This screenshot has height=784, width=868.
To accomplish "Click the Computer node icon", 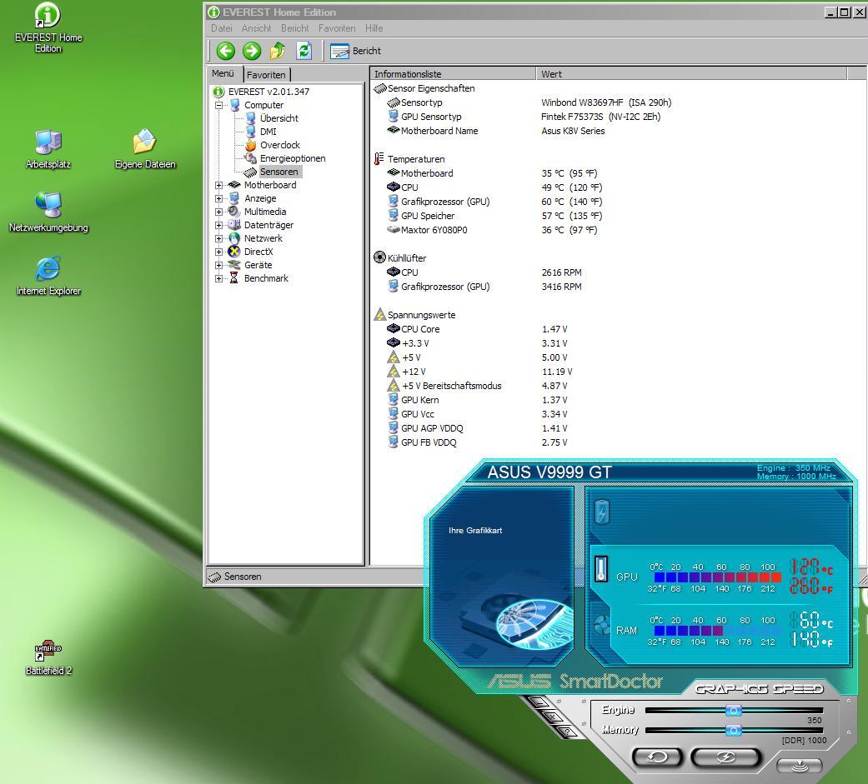I will click(234, 105).
